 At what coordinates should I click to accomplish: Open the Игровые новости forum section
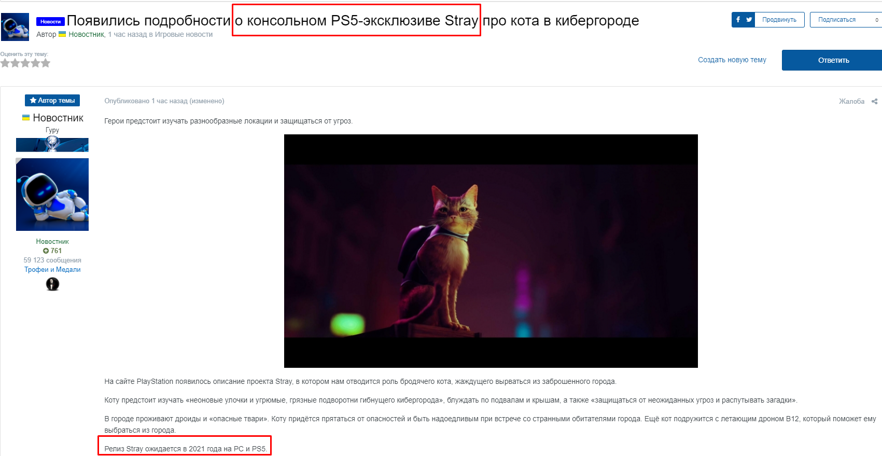184,34
